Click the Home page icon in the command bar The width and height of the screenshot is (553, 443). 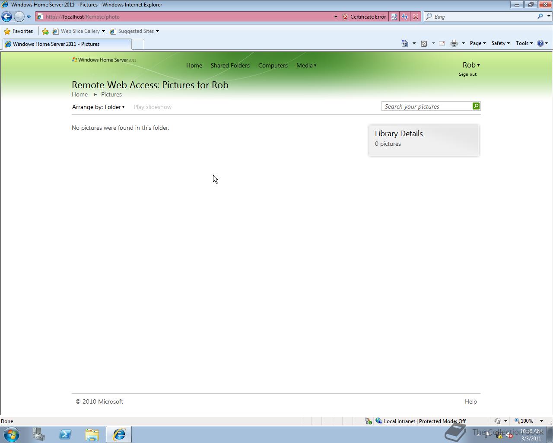point(405,43)
